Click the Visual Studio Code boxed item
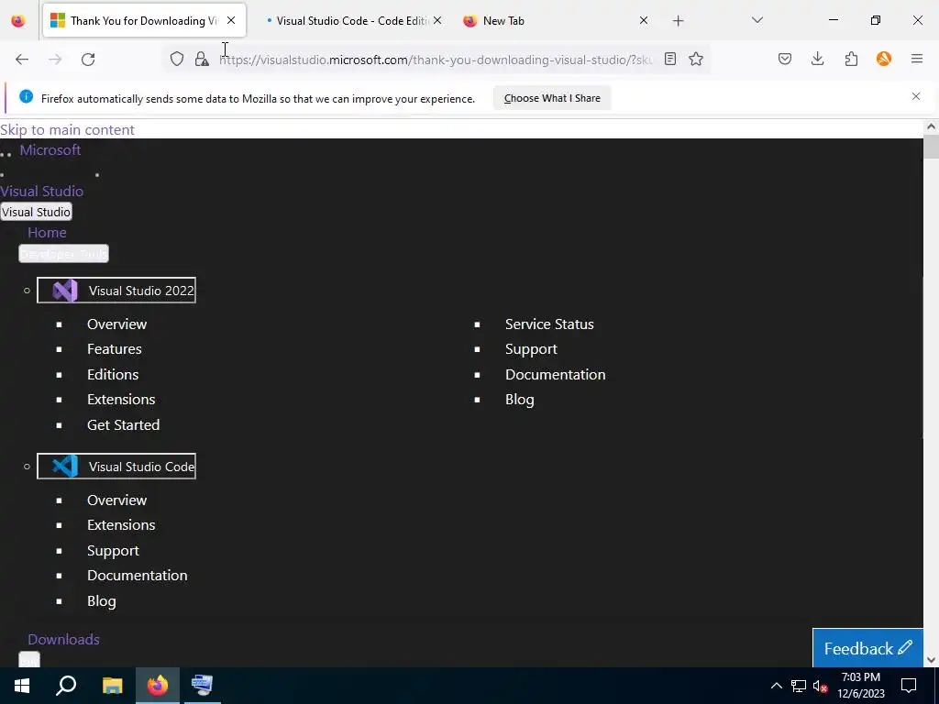The height and width of the screenshot is (704, 939). pyautogui.click(x=116, y=467)
